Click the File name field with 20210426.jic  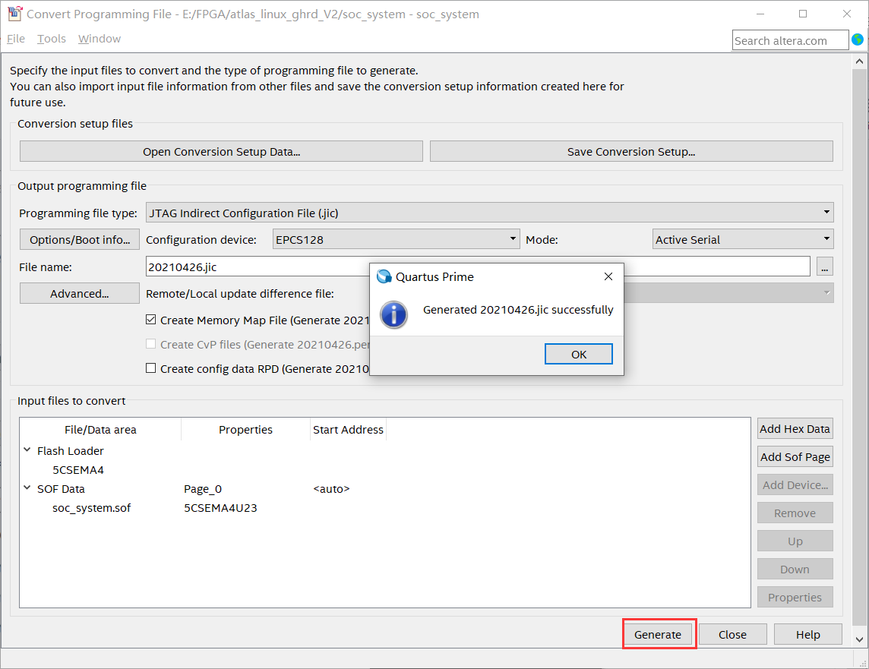(258, 267)
